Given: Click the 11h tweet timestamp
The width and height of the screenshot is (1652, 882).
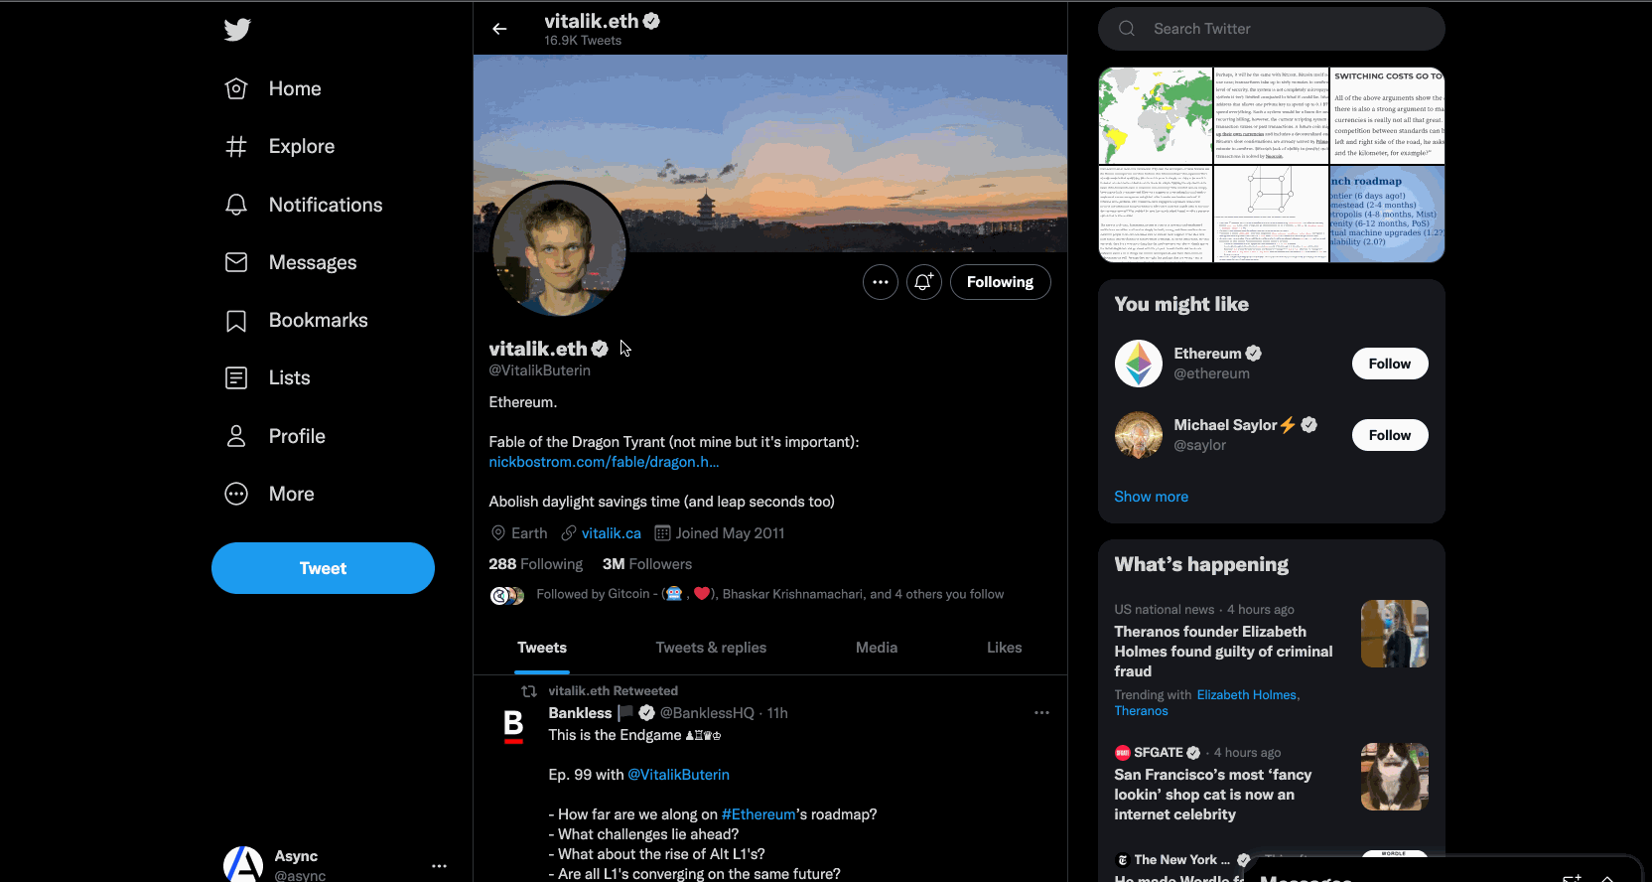Looking at the screenshot, I should [777, 713].
